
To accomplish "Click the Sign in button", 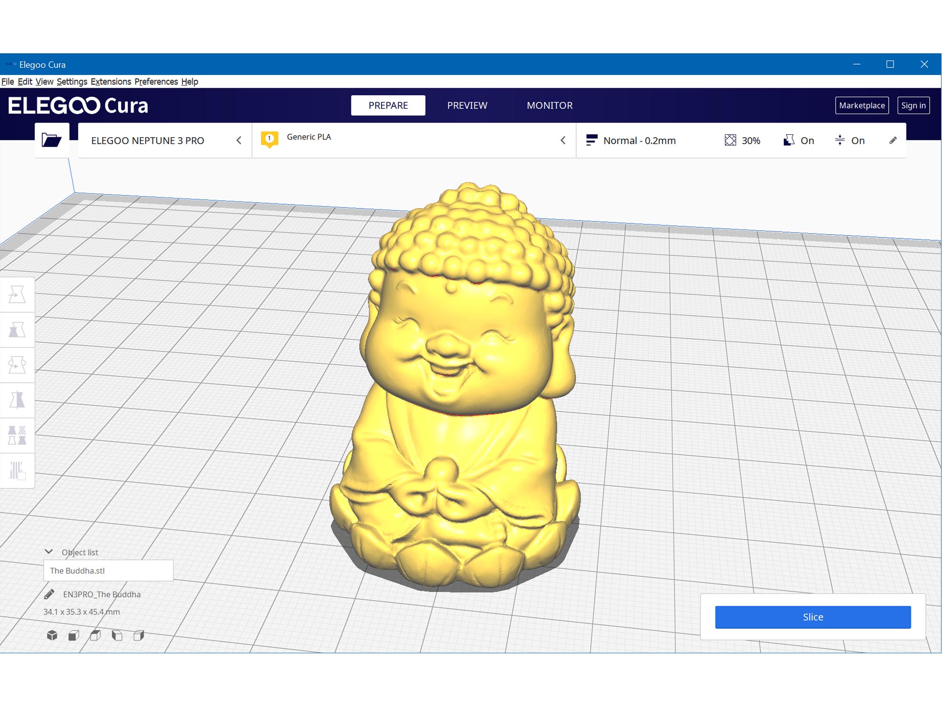I will [x=913, y=105].
